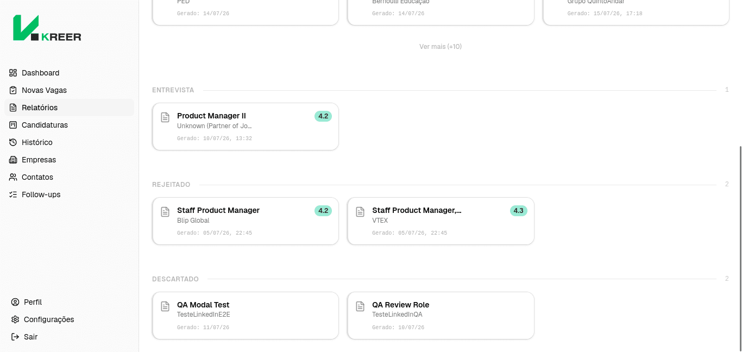Open the Dashboard menu item
The height and width of the screenshot is (352, 742).
tap(69, 73)
